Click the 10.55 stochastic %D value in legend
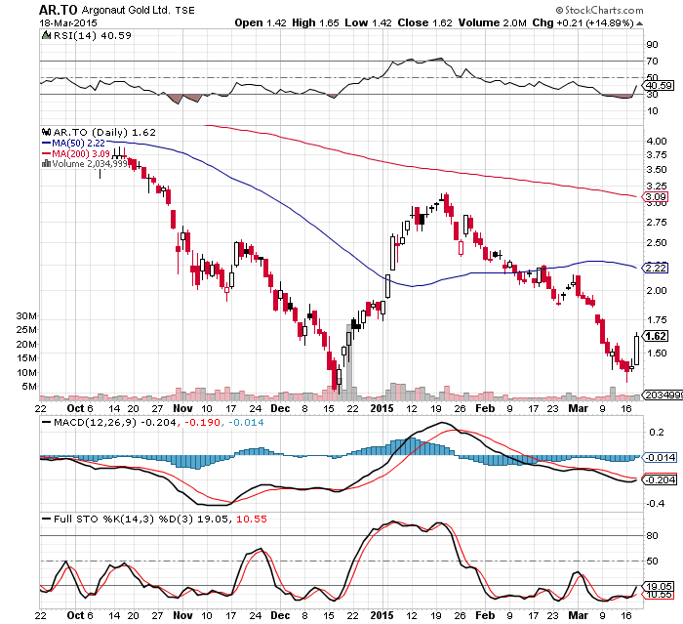The image size is (683, 624). tap(252, 520)
